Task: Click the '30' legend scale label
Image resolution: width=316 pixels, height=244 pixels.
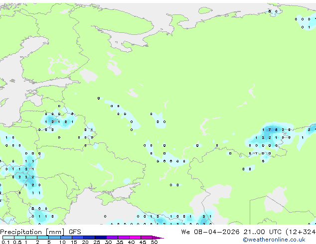Action: pyautogui.click(x=108, y=242)
